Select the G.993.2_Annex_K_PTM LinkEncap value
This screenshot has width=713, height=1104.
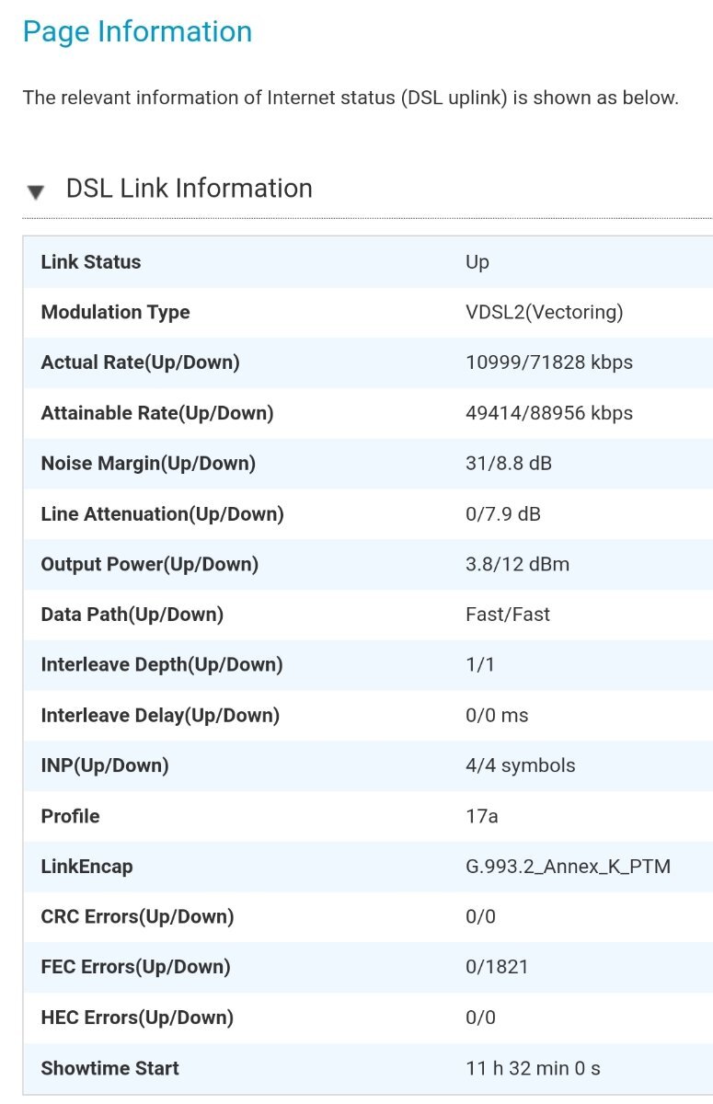pos(569,867)
